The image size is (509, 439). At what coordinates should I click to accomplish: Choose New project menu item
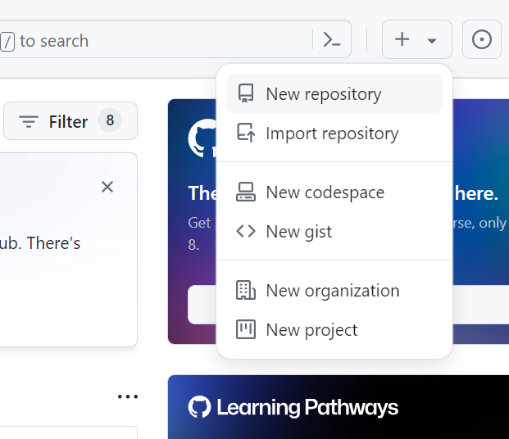334,329
